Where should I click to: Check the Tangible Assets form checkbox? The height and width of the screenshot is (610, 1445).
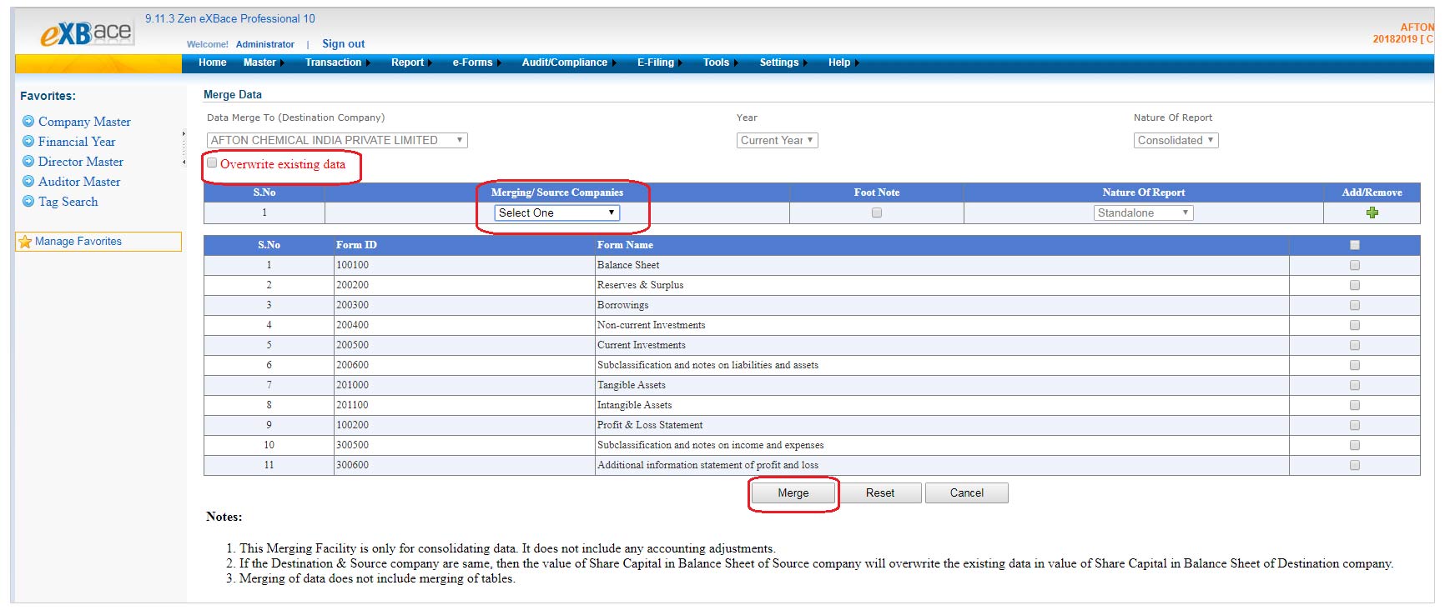click(1354, 385)
